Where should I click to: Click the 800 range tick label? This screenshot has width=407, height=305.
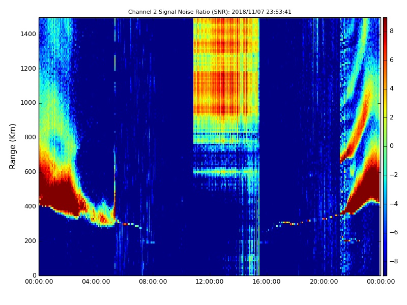30,137
